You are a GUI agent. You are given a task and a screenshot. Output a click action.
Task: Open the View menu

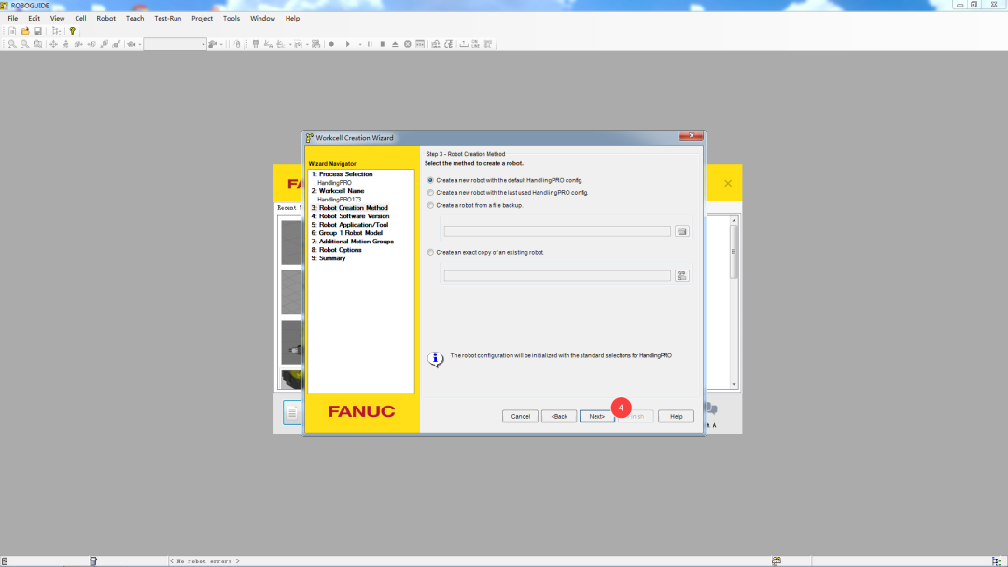coord(57,18)
